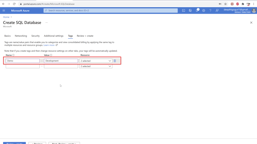Launch Cloud Shell from the top bar

(184, 10)
